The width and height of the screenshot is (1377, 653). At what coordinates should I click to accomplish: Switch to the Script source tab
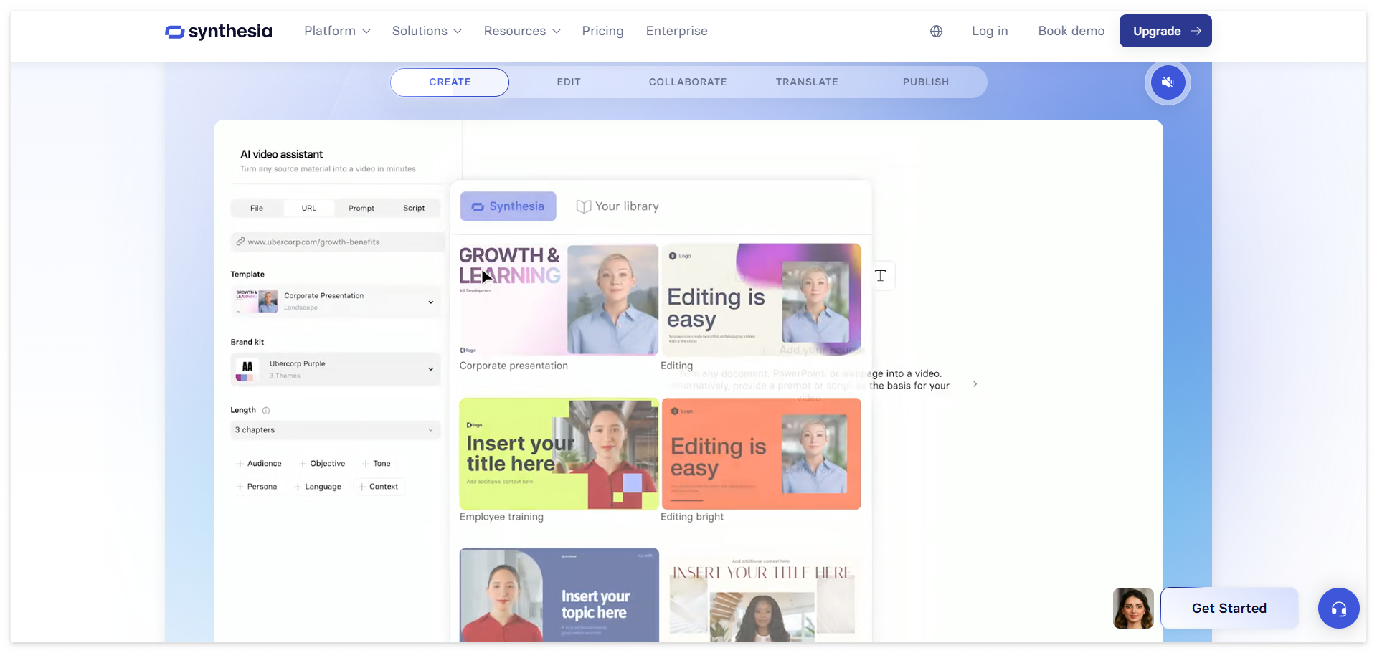tap(414, 209)
